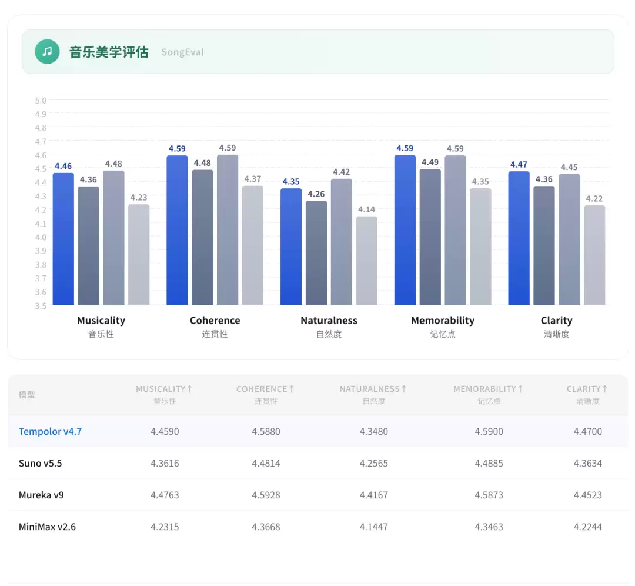
Task: Select the MiniMax v2.6 row name
Action: pos(47,527)
